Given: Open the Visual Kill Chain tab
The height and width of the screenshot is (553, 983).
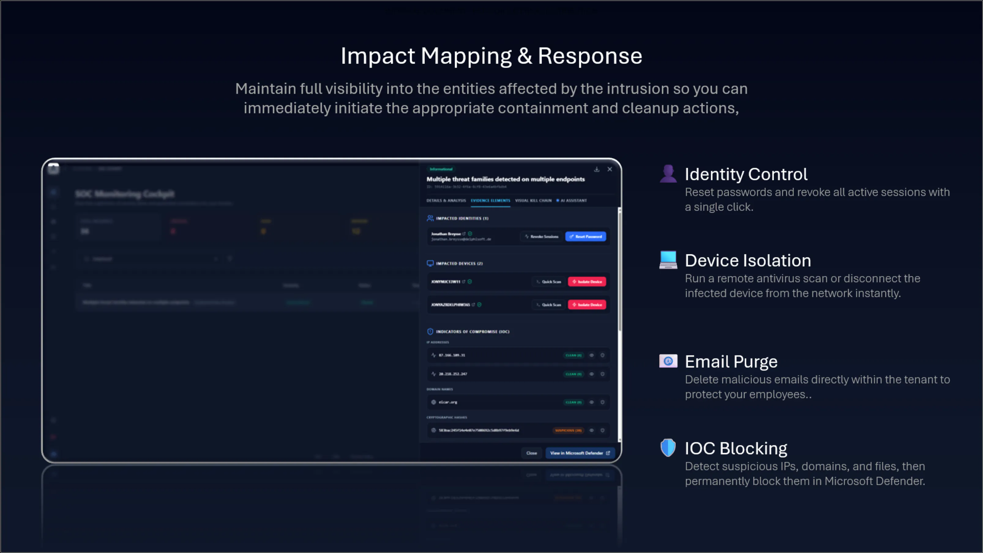Looking at the screenshot, I should click(x=533, y=201).
